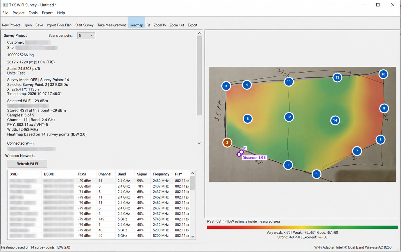Click the survey panel scrollbar down arrow
The height and width of the screenshot is (252, 401).
coord(199,143)
